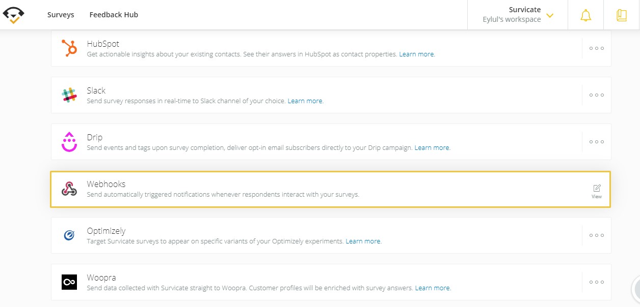Click the Drip logo icon
The height and width of the screenshot is (307, 640).
point(69,142)
